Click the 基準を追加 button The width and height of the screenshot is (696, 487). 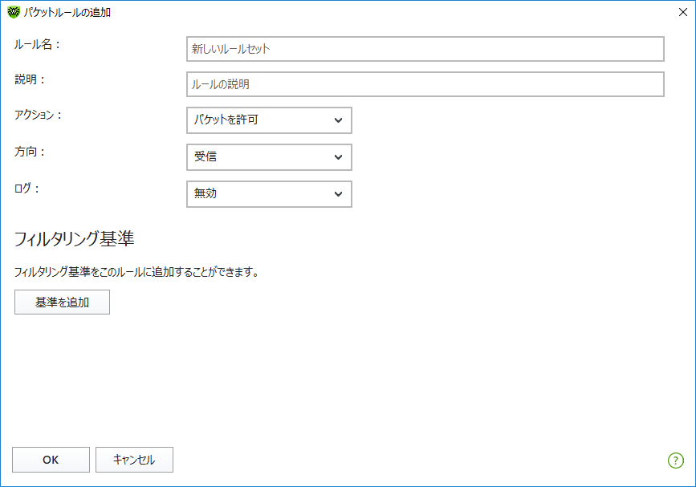(x=62, y=302)
